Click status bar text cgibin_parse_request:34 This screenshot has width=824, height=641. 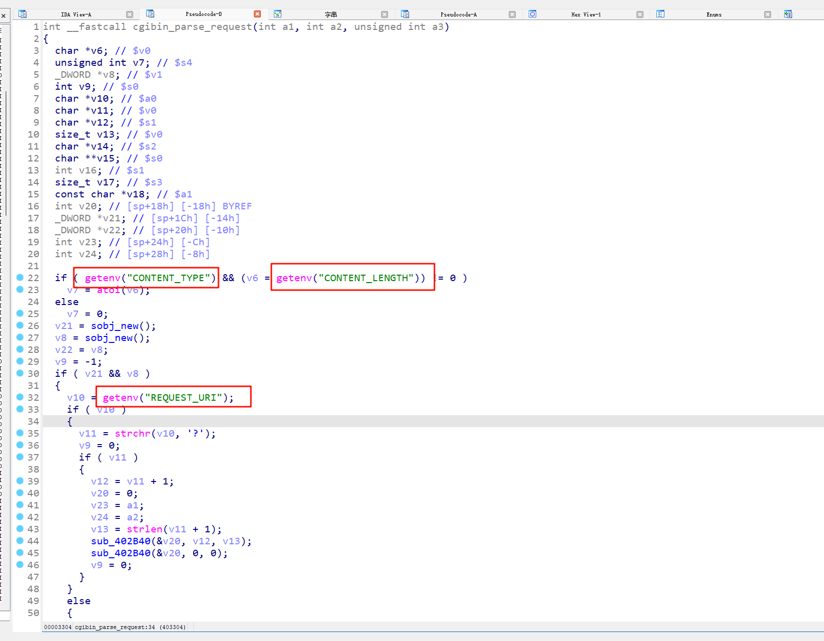click(x=115, y=627)
